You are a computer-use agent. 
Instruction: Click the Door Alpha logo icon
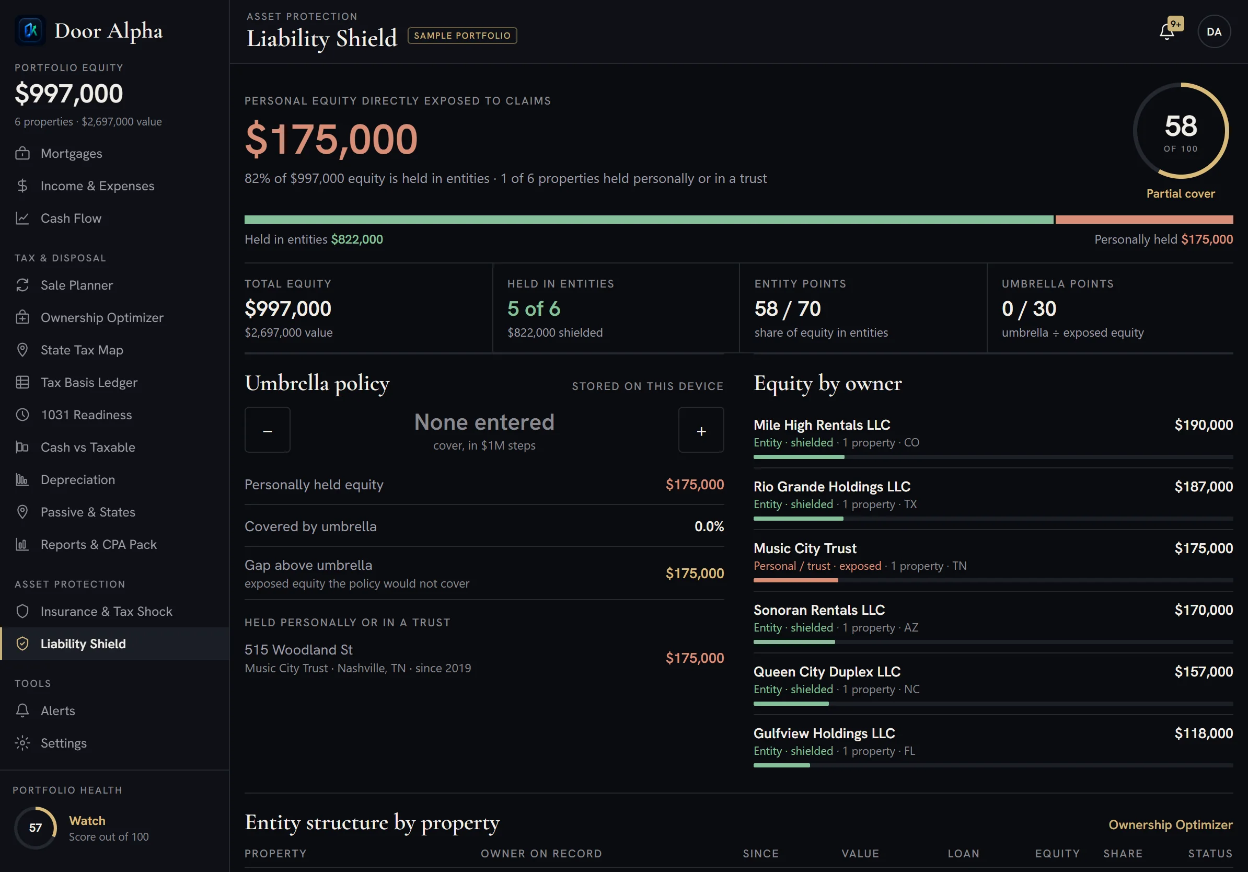(x=30, y=30)
